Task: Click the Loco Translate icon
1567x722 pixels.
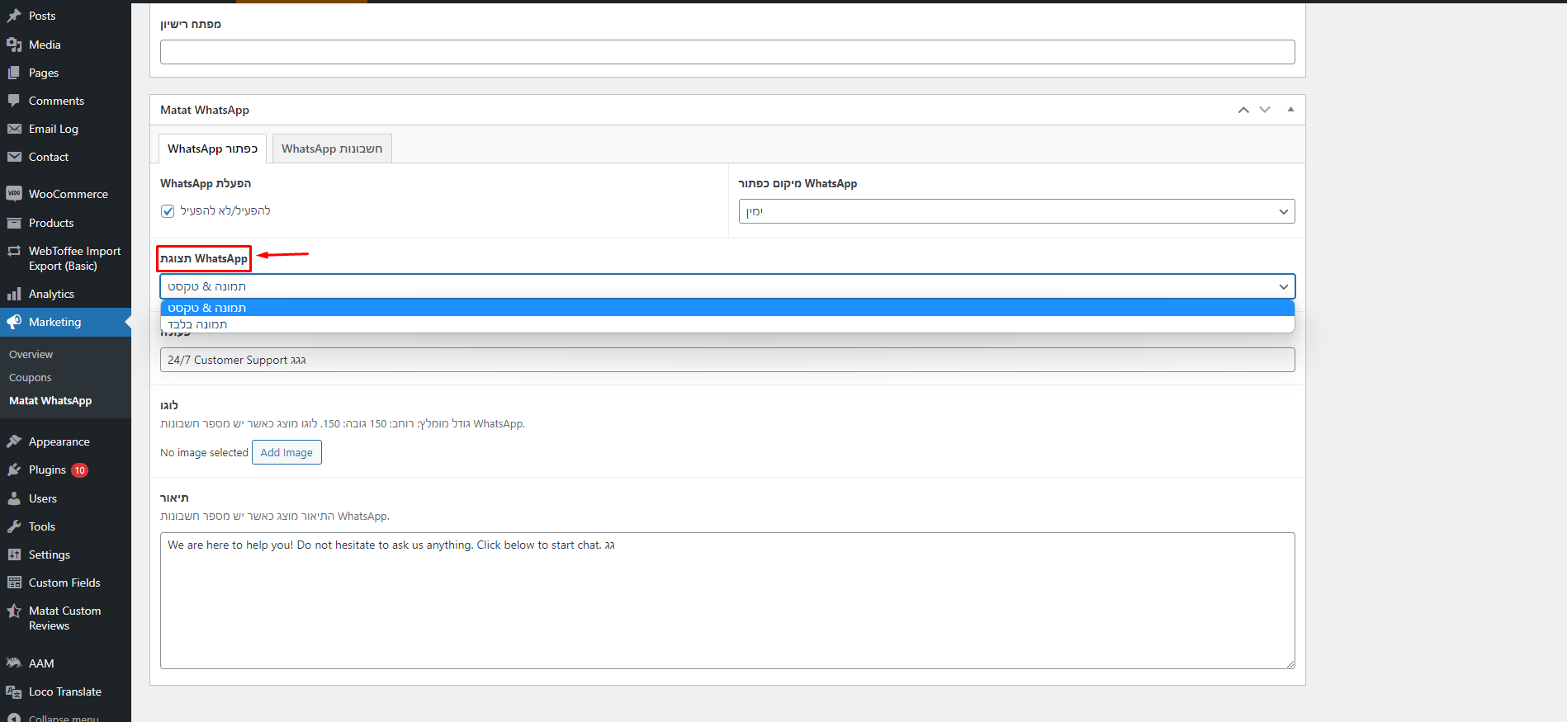Action: coord(14,691)
